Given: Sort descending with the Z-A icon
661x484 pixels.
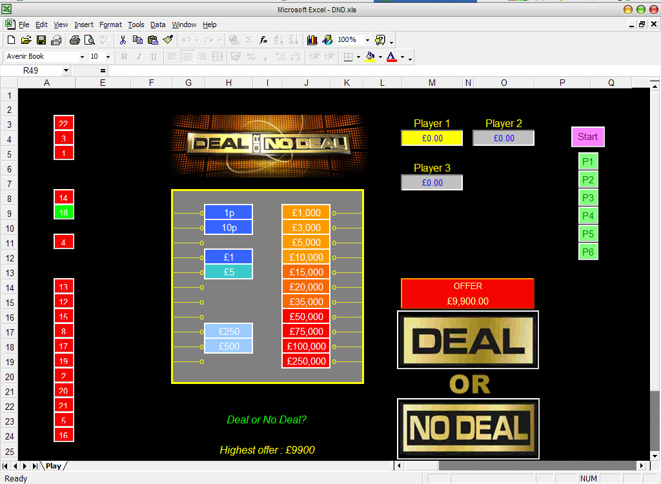Looking at the screenshot, I should [x=294, y=40].
